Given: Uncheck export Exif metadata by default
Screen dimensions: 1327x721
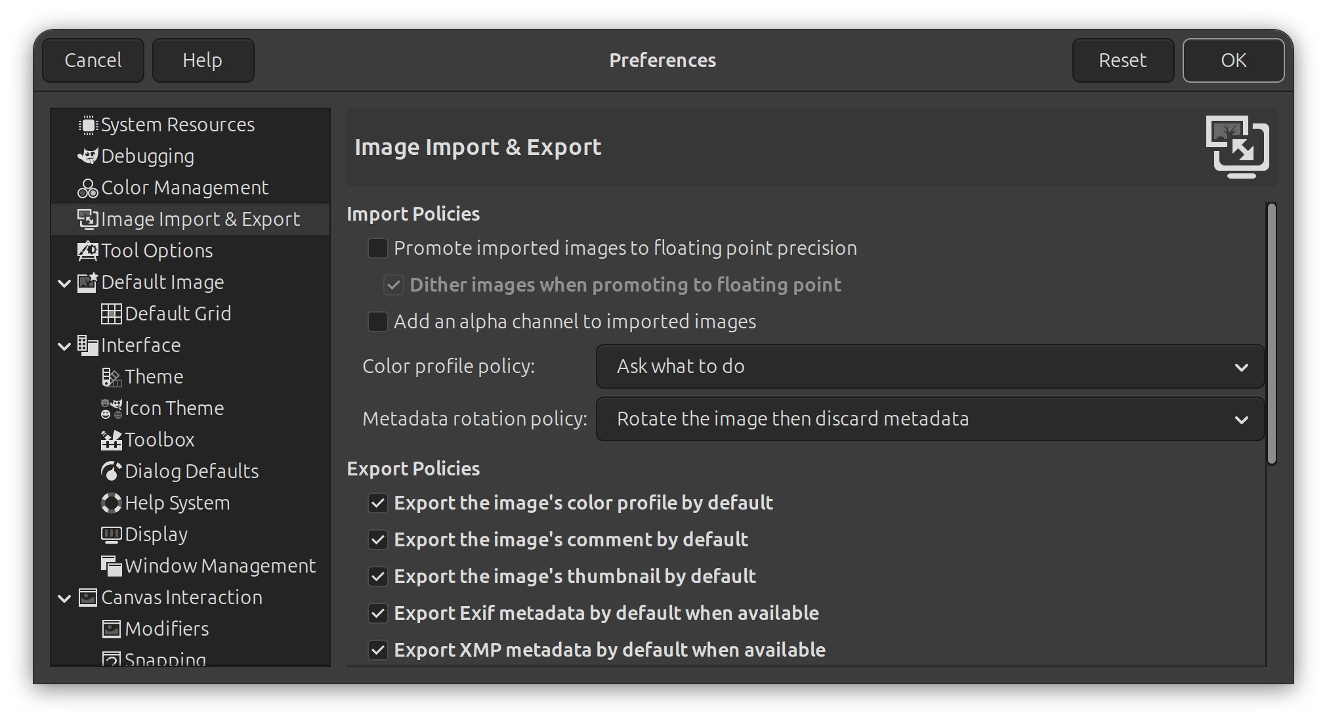Looking at the screenshot, I should point(377,613).
